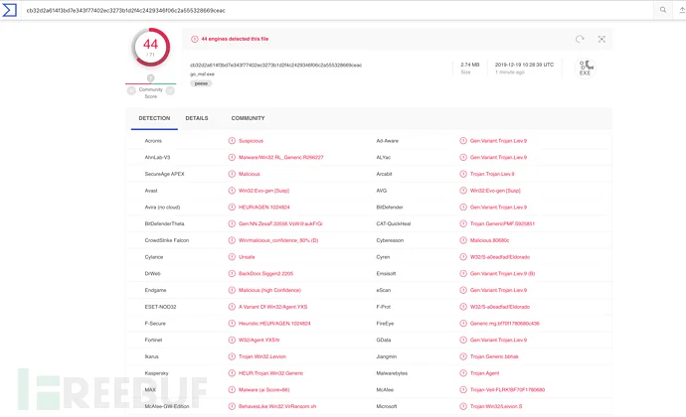Viewport: 686px width, 417px height.
Task: Click the alert icon in Avast row
Action: click(232, 191)
